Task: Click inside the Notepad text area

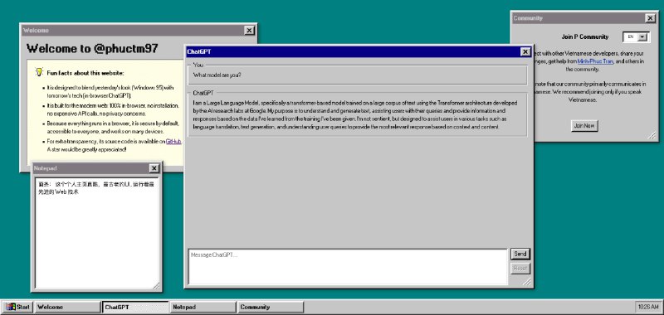Action: coord(97,234)
